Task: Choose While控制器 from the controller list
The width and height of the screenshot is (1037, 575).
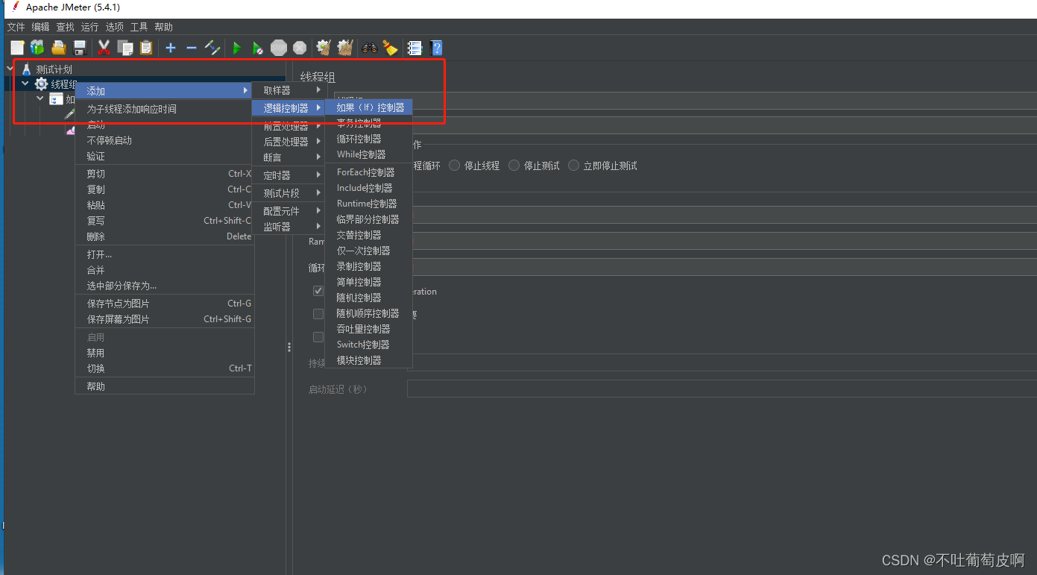Action: 369,154
